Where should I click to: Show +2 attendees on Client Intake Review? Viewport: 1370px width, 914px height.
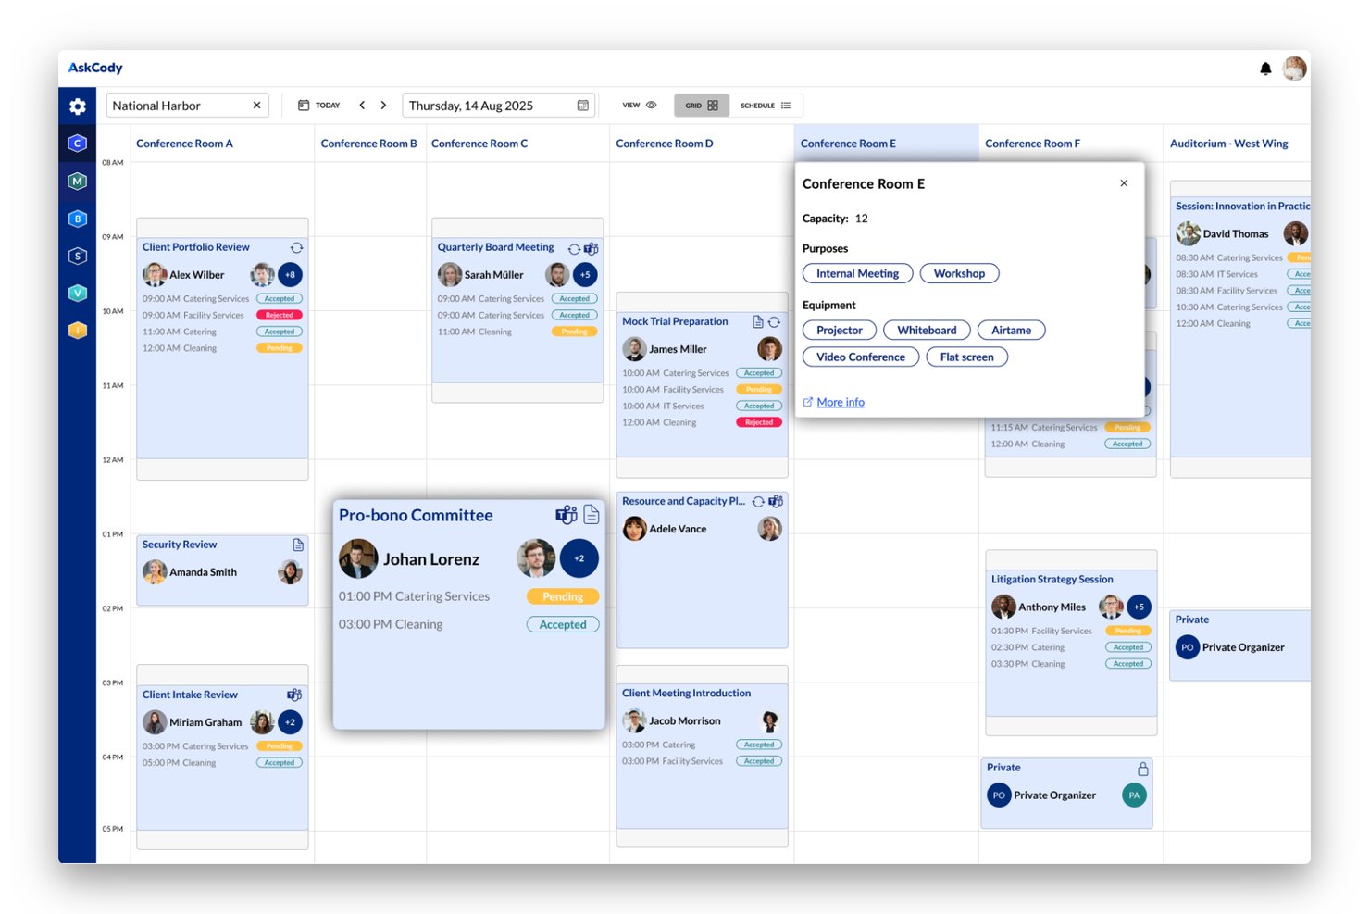(x=290, y=722)
